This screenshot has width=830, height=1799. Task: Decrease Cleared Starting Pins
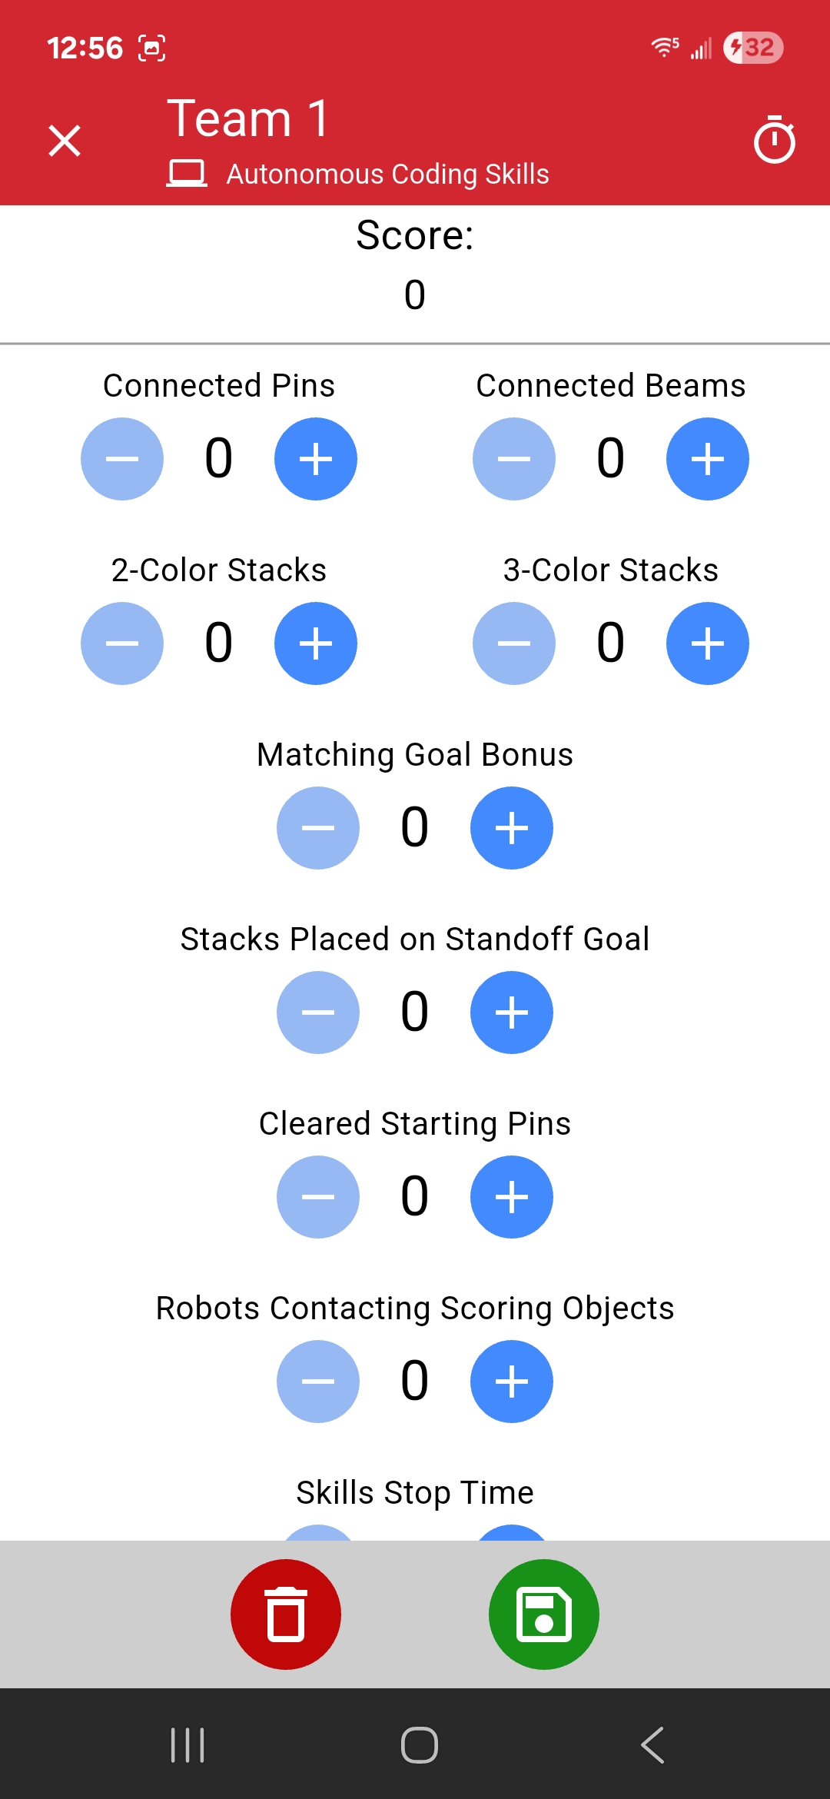coord(318,1197)
